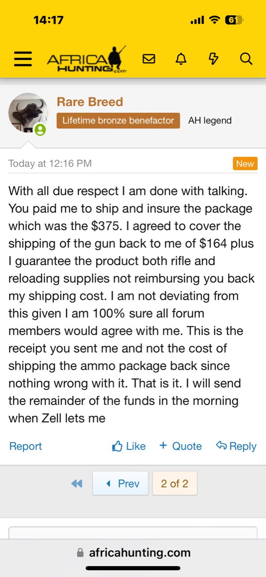Tap the orange New post marker

point(245,164)
